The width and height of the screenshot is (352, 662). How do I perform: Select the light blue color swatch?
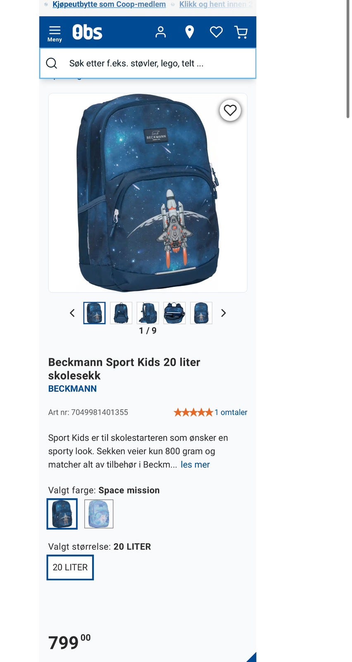99,514
